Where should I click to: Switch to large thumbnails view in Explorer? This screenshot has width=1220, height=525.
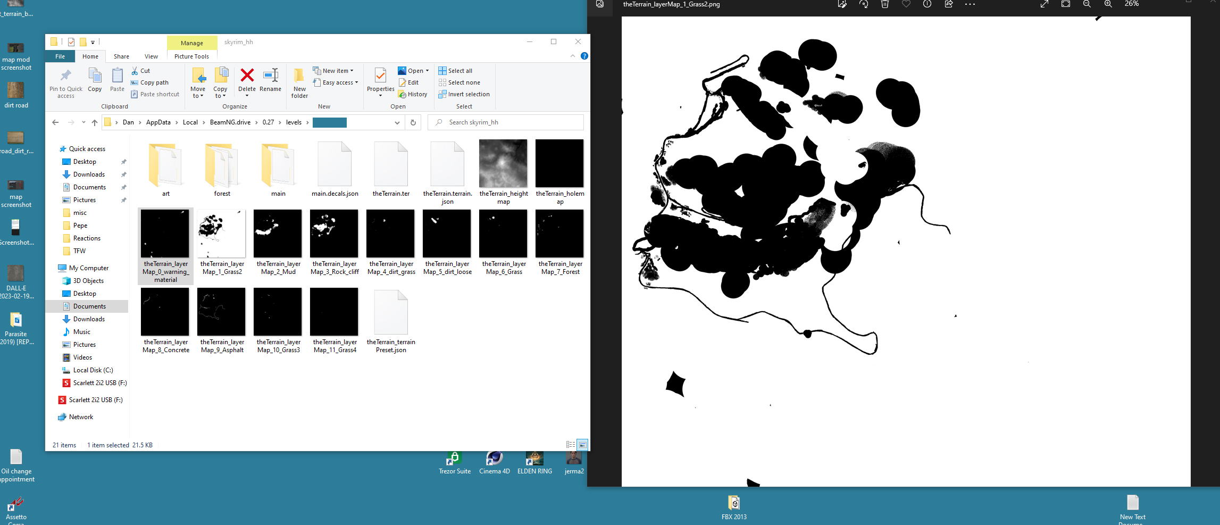coord(583,445)
